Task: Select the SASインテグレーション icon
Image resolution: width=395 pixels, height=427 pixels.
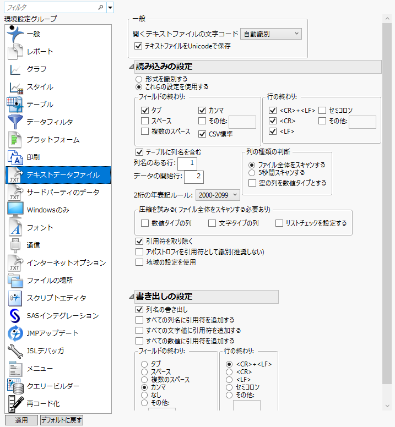Action: [x=15, y=316]
